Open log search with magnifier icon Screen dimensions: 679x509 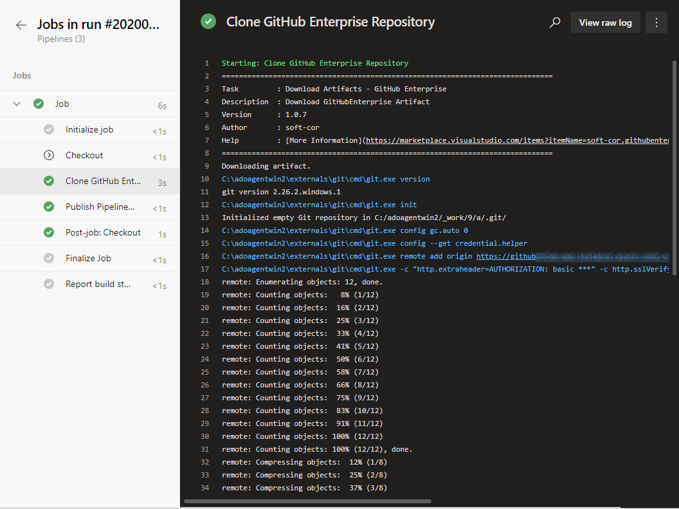(x=555, y=23)
